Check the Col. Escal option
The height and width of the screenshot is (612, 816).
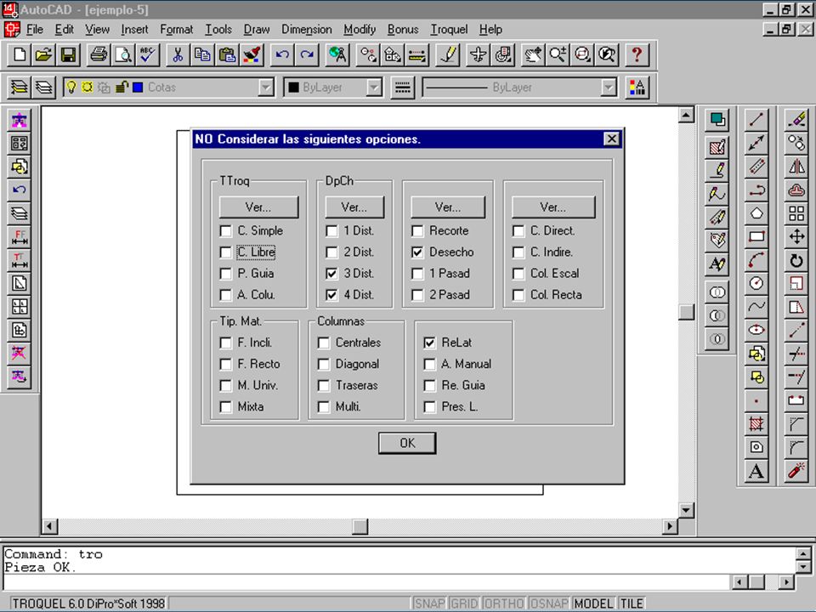(x=518, y=273)
